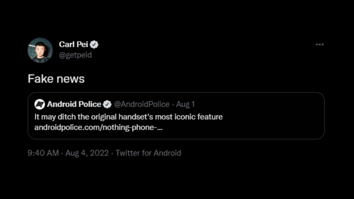Open the three-dot more options menu
The image size is (354, 199).
click(319, 45)
